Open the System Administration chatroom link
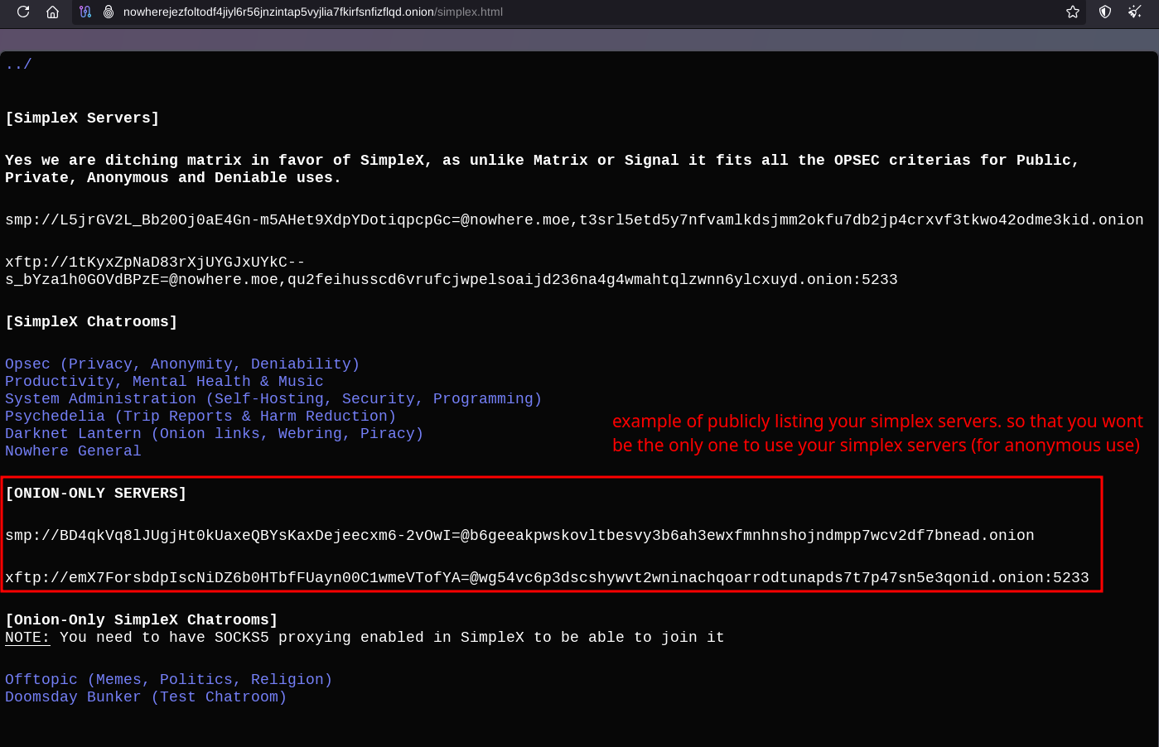The height and width of the screenshot is (747, 1159). pyautogui.click(x=273, y=398)
